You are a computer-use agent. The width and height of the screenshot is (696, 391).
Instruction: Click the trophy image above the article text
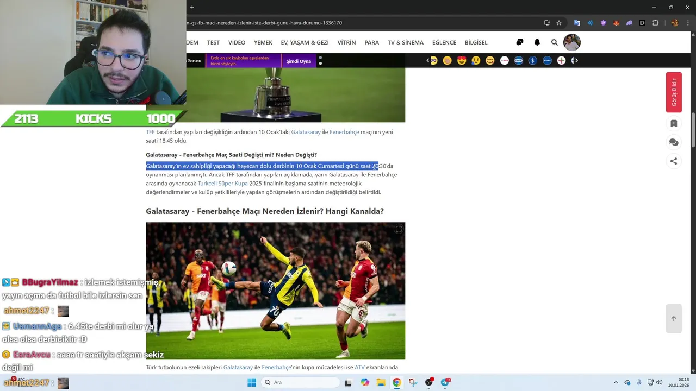pos(275,94)
